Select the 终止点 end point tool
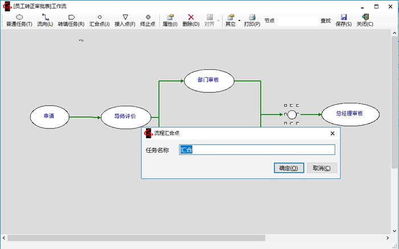 tap(148, 21)
